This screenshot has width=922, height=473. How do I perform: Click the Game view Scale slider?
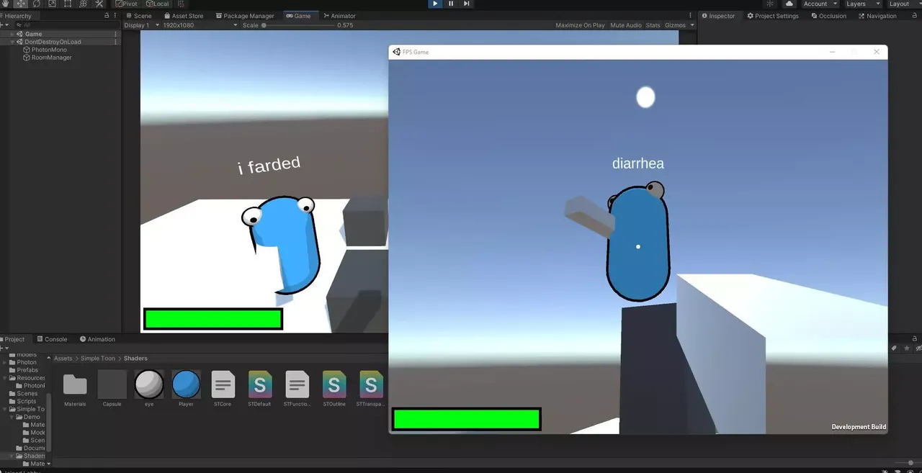[x=299, y=25]
